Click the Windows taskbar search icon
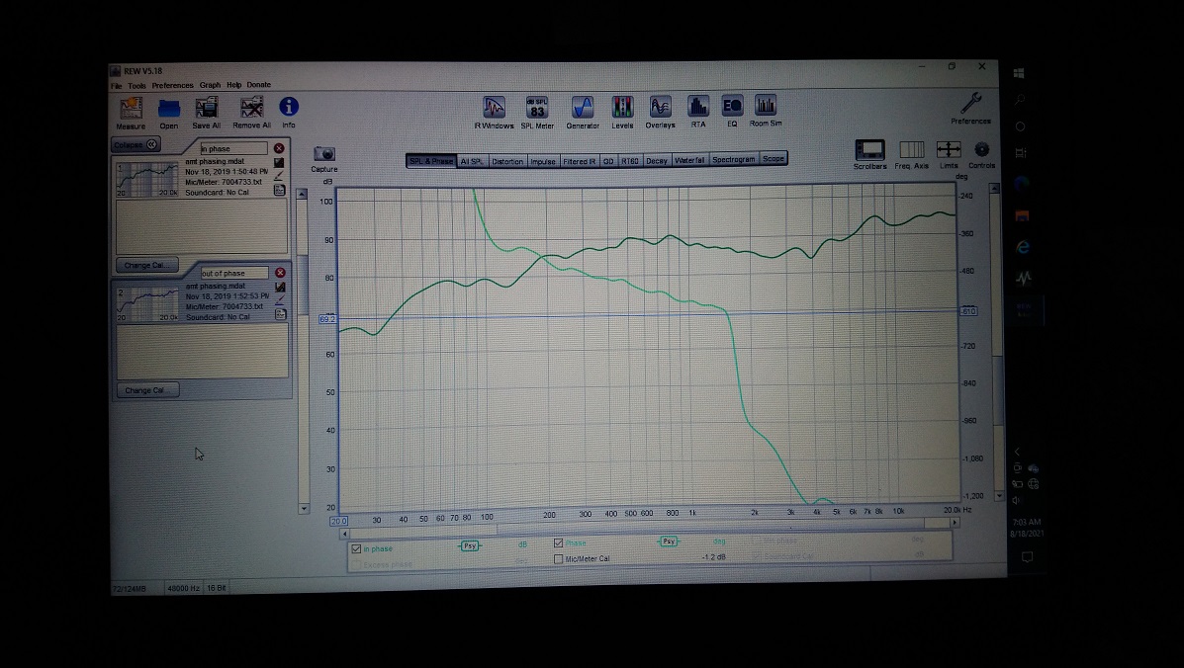This screenshot has height=668, width=1184. (x=1020, y=100)
